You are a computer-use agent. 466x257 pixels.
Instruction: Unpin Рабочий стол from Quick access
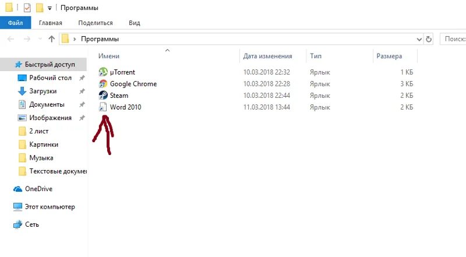point(82,78)
